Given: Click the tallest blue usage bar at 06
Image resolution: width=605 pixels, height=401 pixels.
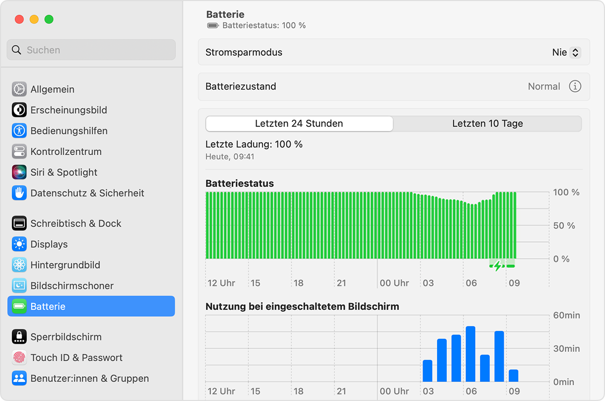Looking at the screenshot, I should pyautogui.click(x=470, y=354).
